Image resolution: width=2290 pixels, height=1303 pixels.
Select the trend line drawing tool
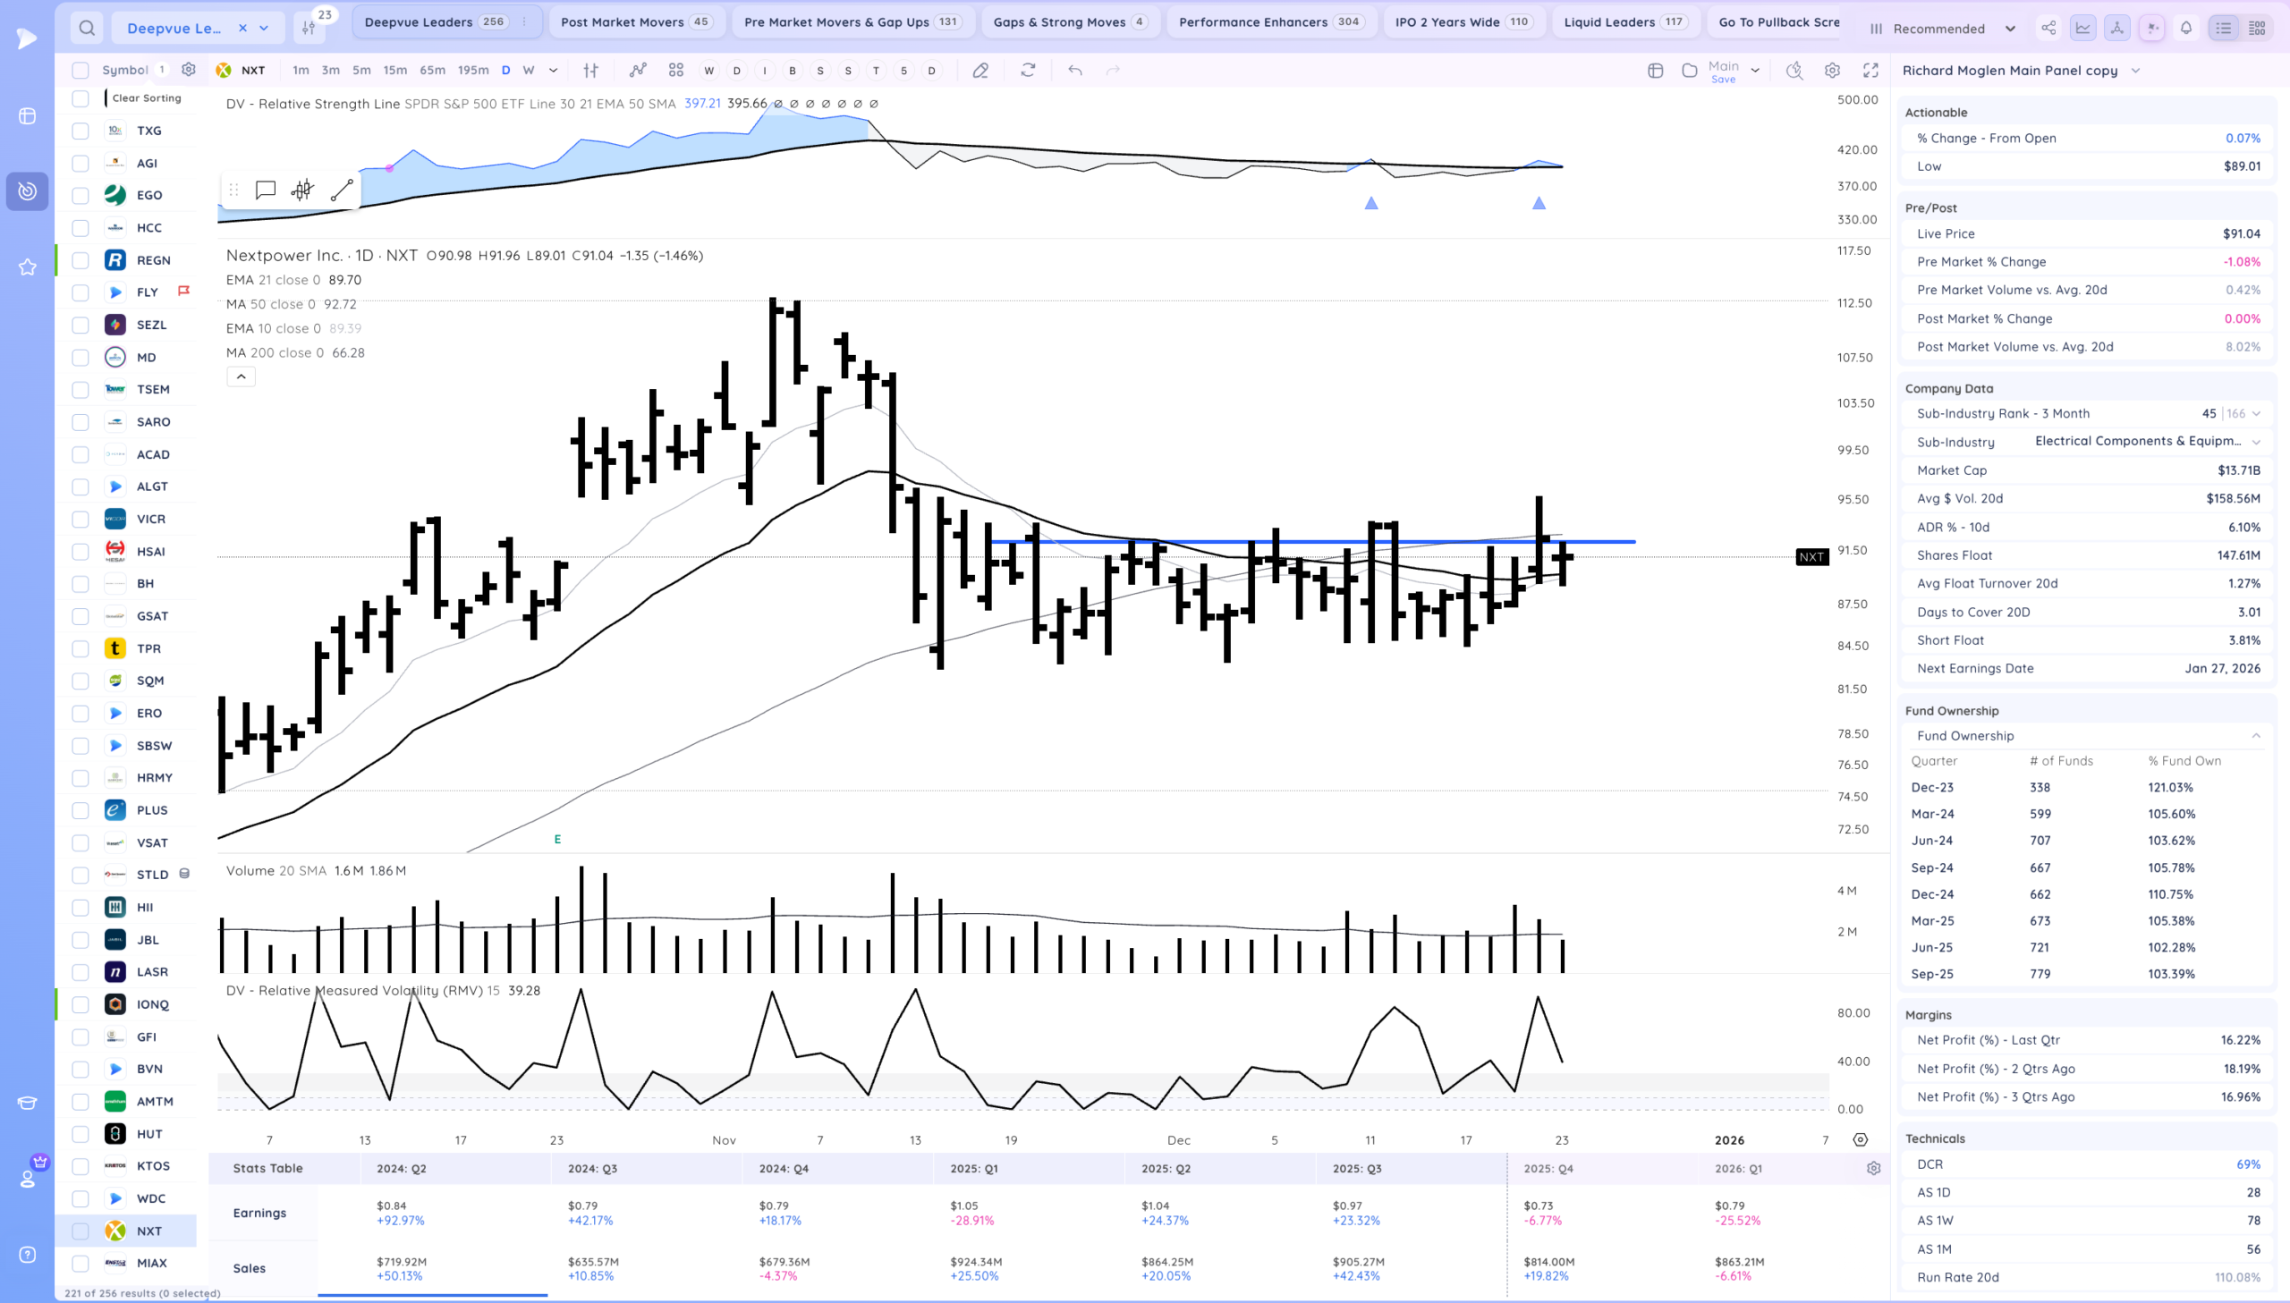point(342,190)
